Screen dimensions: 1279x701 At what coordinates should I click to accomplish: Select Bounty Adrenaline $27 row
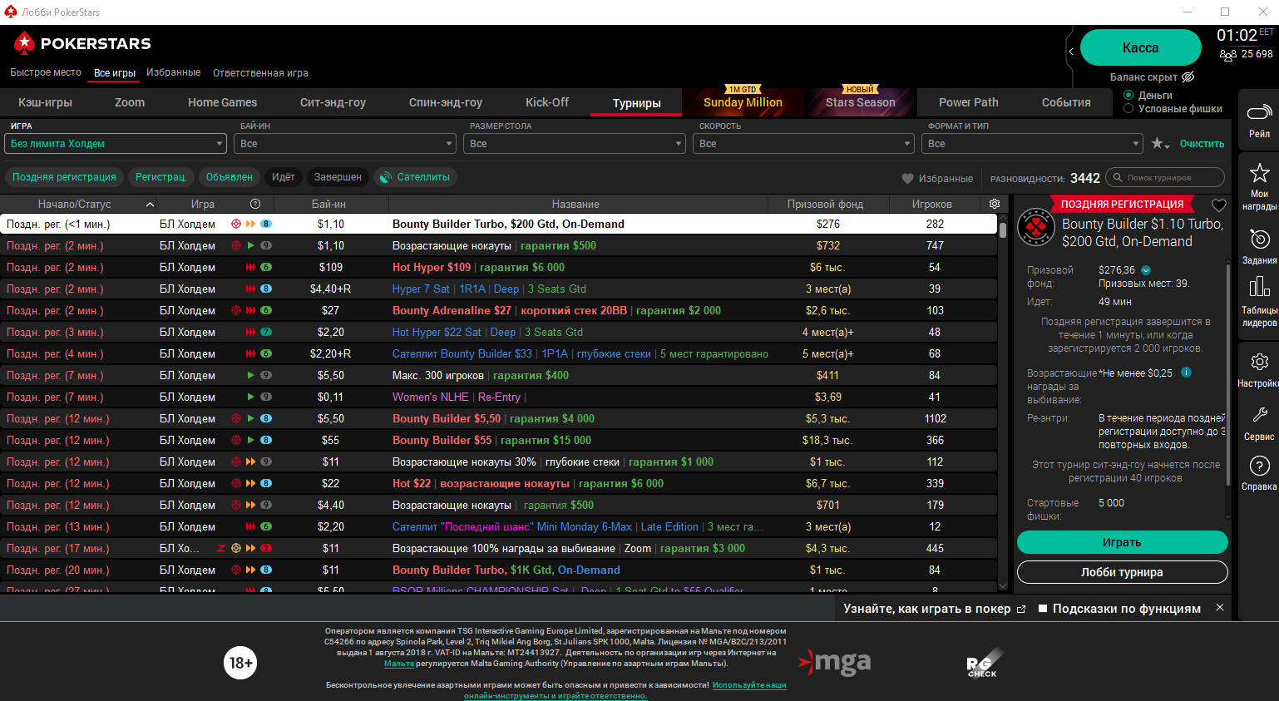[x=498, y=310]
